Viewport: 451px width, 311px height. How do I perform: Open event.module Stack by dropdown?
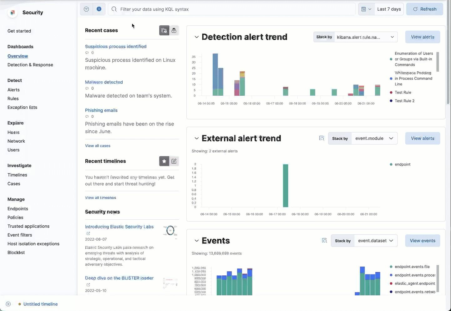pyautogui.click(x=374, y=138)
